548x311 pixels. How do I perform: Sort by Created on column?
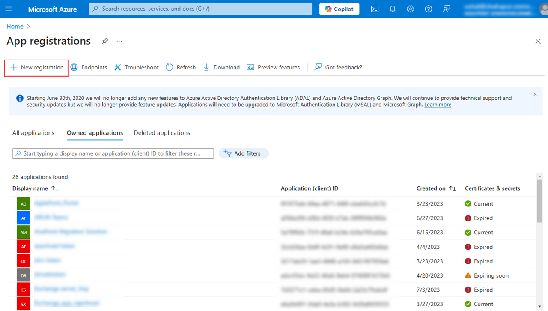(x=436, y=188)
